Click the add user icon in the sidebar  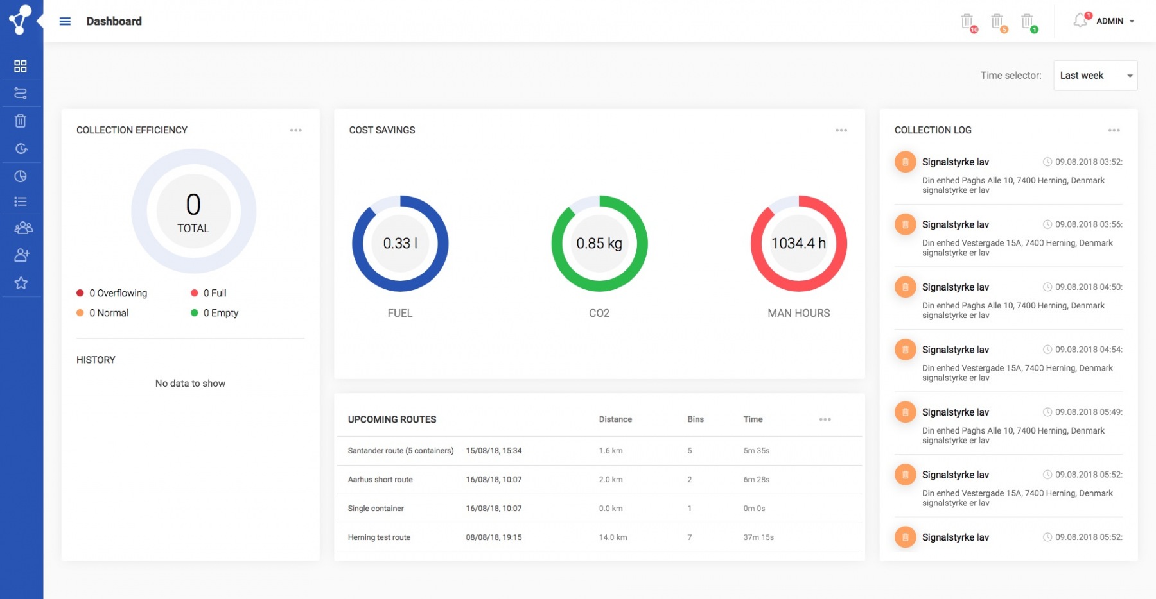click(22, 255)
